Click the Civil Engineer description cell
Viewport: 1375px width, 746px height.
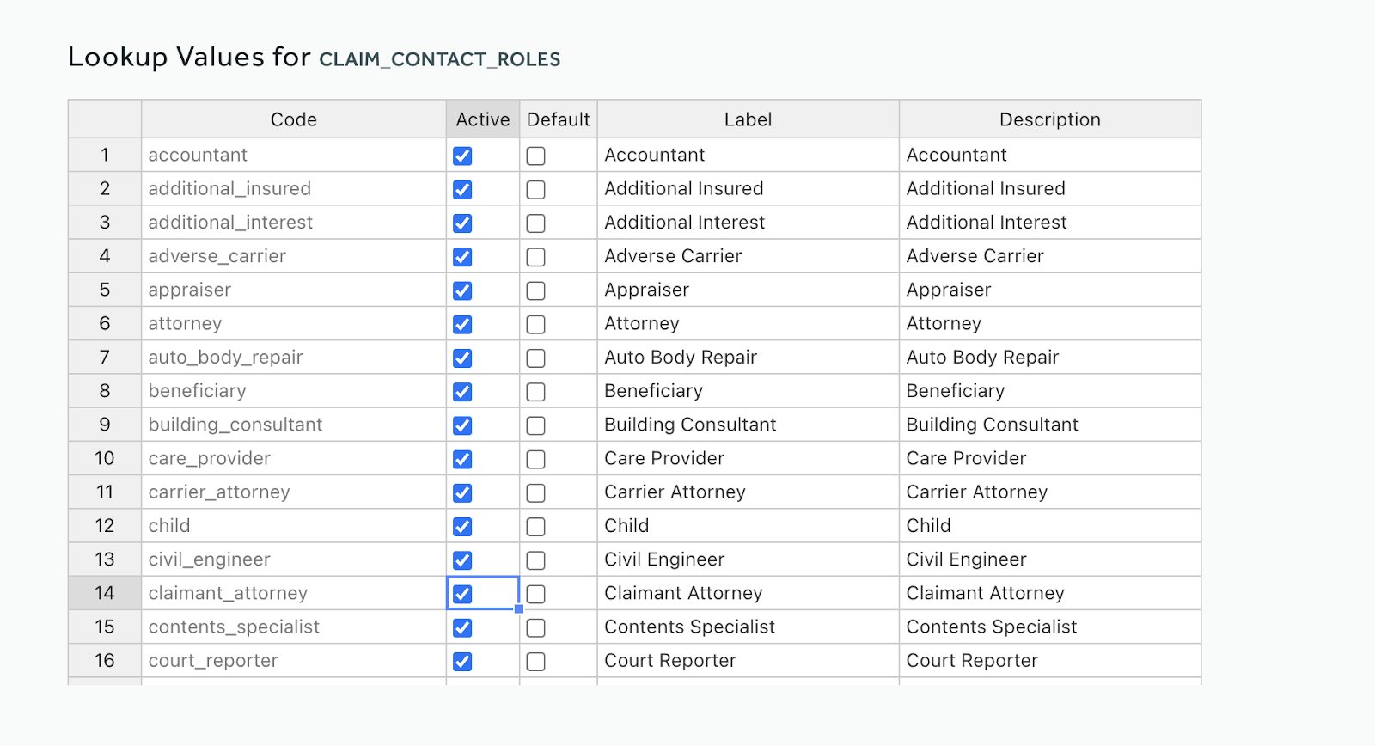pyautogui.click(x=1050, y=559)
